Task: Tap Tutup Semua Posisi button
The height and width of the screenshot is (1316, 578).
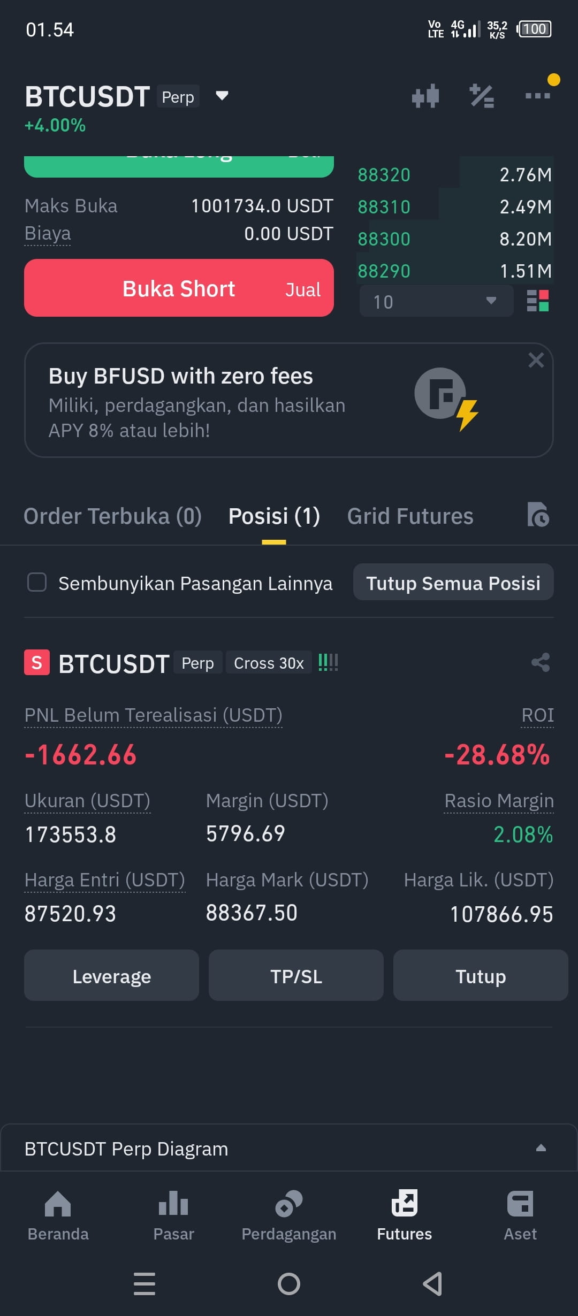Action: pyautogui.click(x=453, y=582)
